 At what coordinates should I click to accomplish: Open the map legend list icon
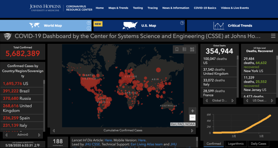[x=184, y=49]
